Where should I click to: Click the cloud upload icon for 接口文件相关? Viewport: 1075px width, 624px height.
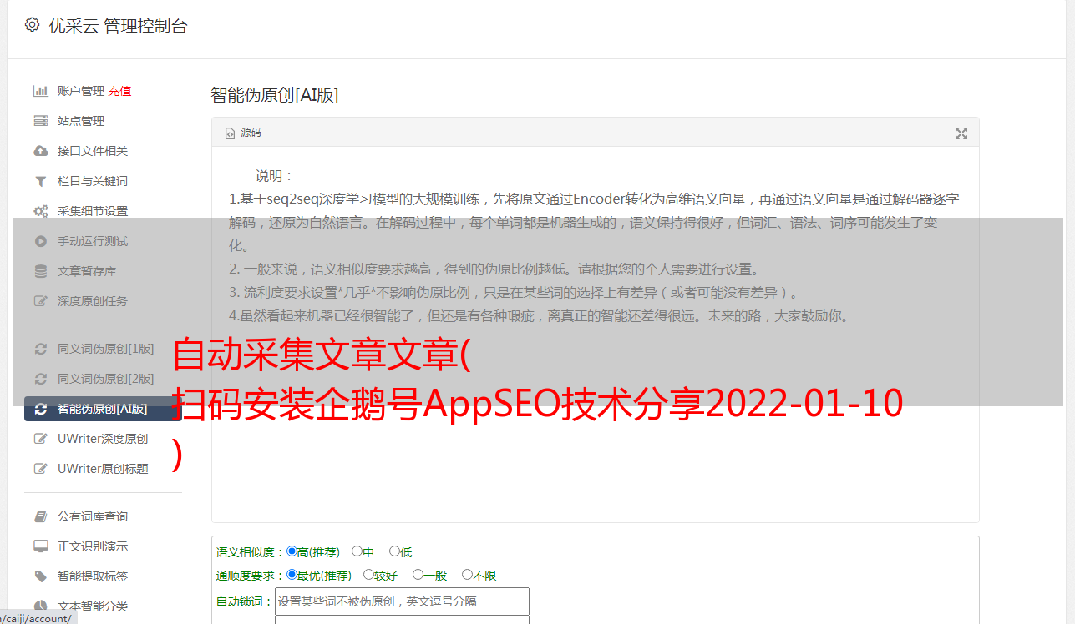(x=40, y=151)
